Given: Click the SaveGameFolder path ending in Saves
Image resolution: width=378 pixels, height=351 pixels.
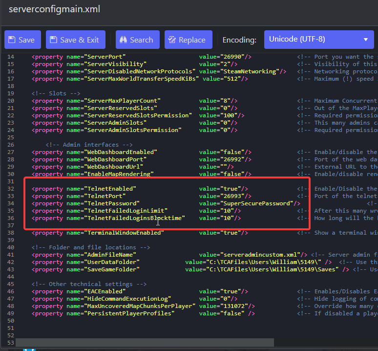Looking at the screenshot, I should tap(273, 269).
